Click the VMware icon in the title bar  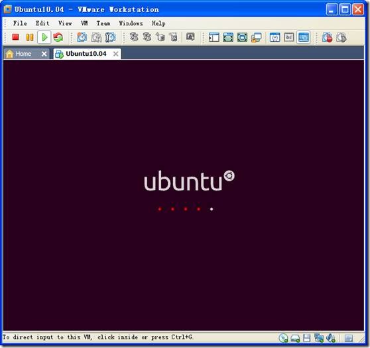tap(7, 9)
